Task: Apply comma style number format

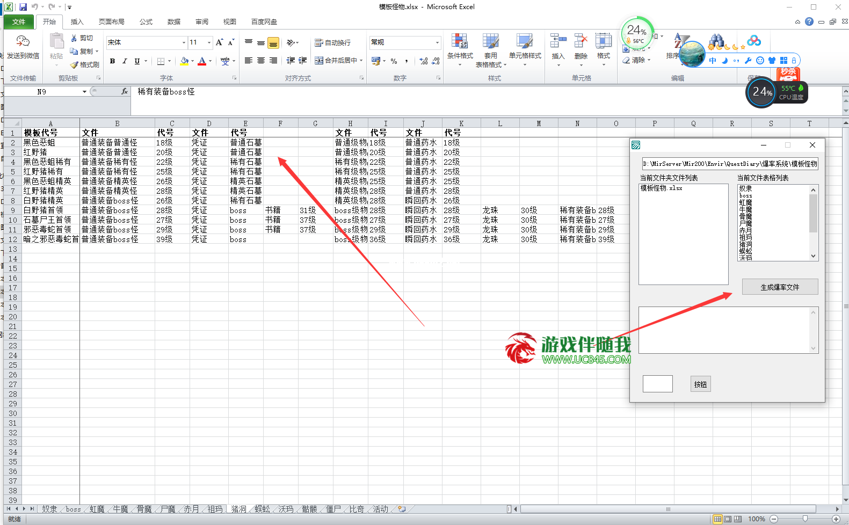Action: tap(407, 61)
